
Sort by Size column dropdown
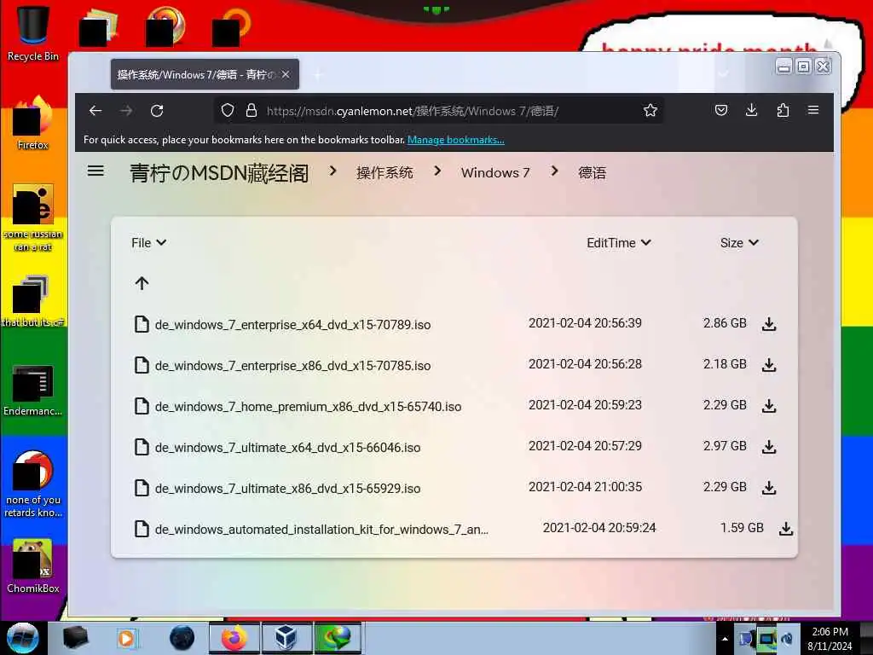[739, 243]
